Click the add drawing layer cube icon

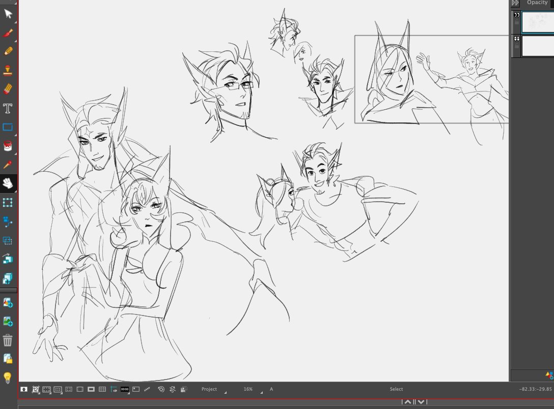click(8, 278)
